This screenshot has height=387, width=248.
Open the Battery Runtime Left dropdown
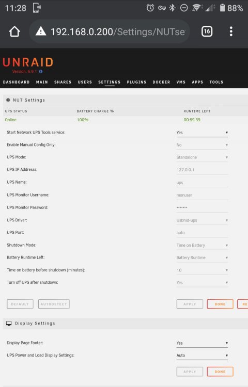[202, 257]
